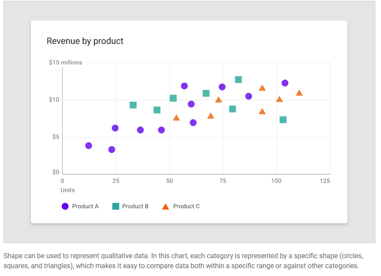Click the "Revenue by product" chart title
381x276 pixels.
tap(85, 41)
